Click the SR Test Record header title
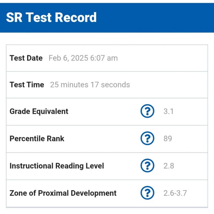The image size is (214, 214). tap(51, 17)
